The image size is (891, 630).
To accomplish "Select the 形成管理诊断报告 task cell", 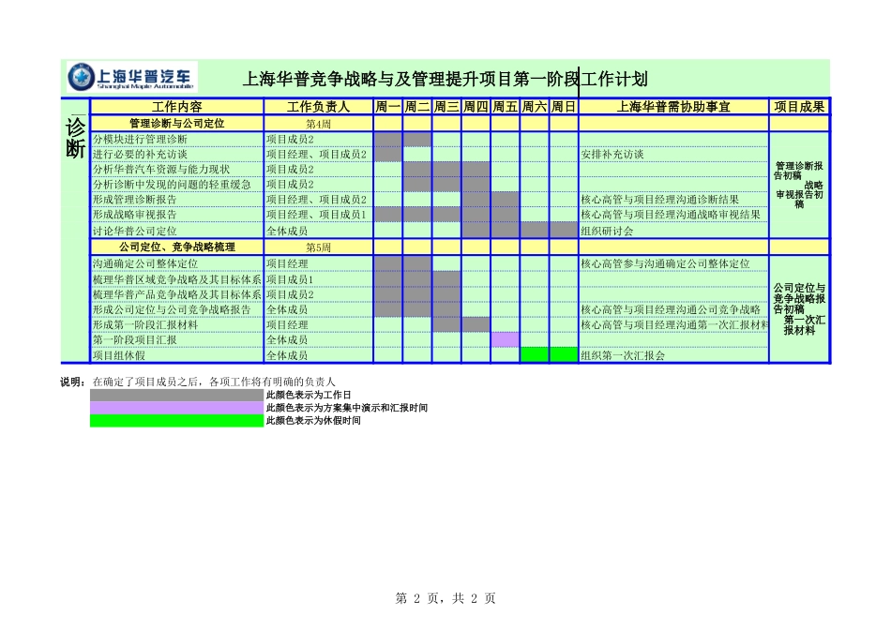I will coord(176,200).
